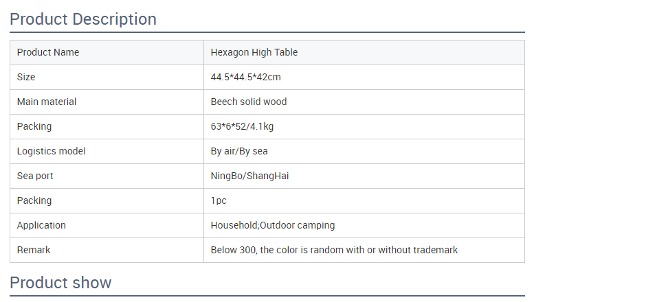
Task: Click the 44.5*44.5*42cm size value
Action: coord(245,77)
